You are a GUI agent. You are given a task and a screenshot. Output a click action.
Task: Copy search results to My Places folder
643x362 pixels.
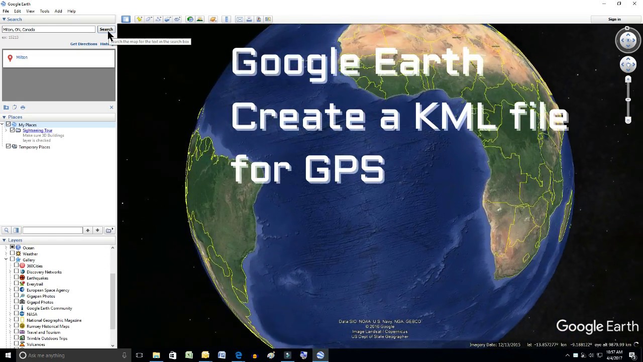click(6, 107)
